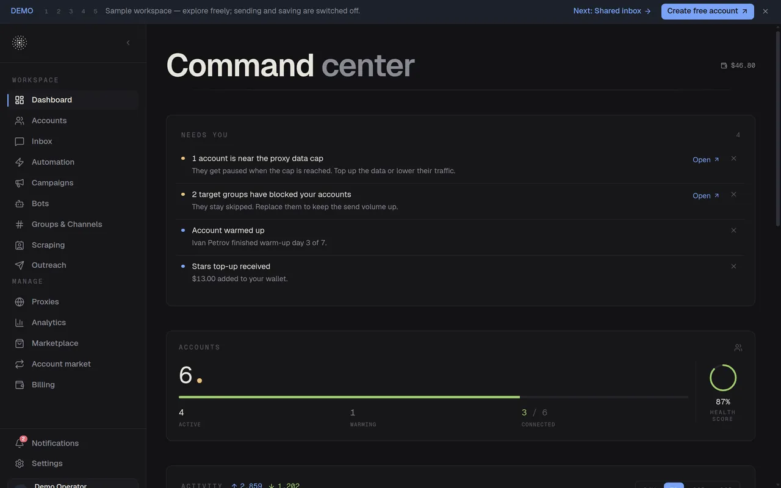Click Create free account button
The image size is (781, 488).
click(x=707, y=11)
